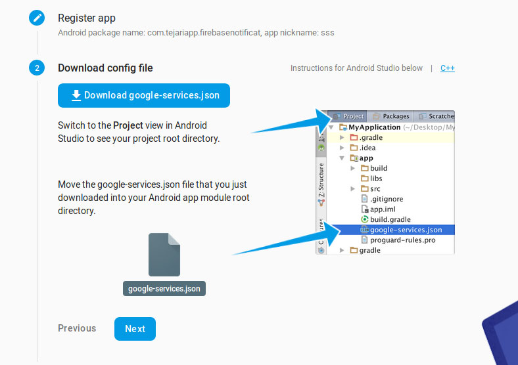Click the step 2 number circle
This screenshot has height=365, width=518.
tap(37, 68)
